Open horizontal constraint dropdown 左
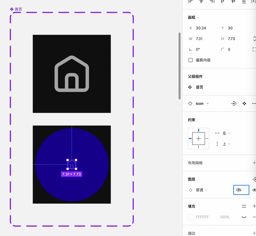 (227, 133)
